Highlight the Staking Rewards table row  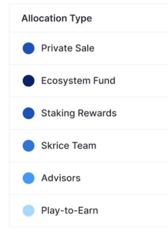coord(89,113)
